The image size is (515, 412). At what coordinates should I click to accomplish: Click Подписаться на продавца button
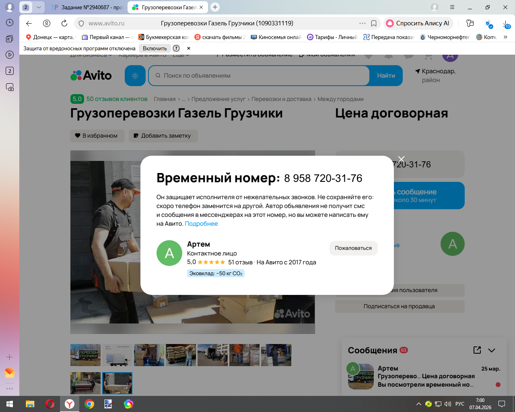400,306
